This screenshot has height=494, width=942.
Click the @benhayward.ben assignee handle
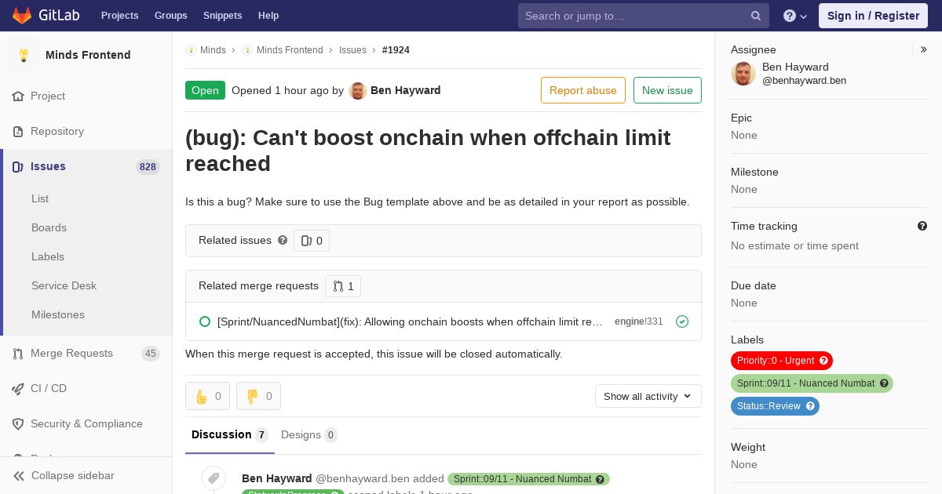[804, 80]
